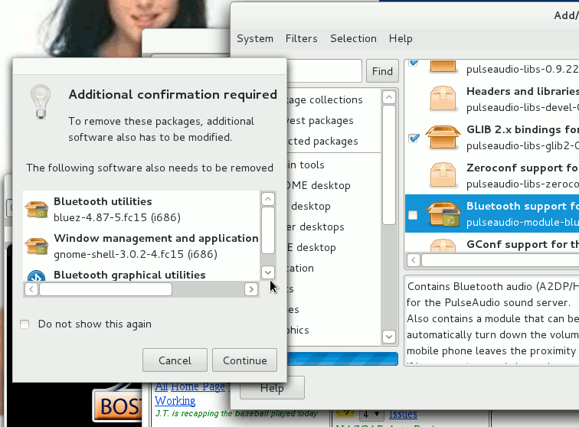The height and width of the screenshot is (427, 579).
Task: Click the lightbulb icon in confirmation dialog
Action: [x=41, y=102]
